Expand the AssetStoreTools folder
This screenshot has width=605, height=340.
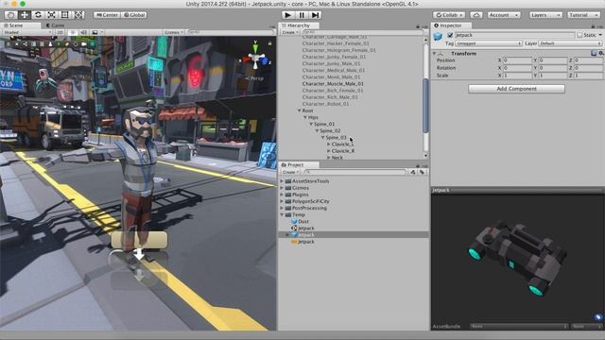click(x=282, y=181)
